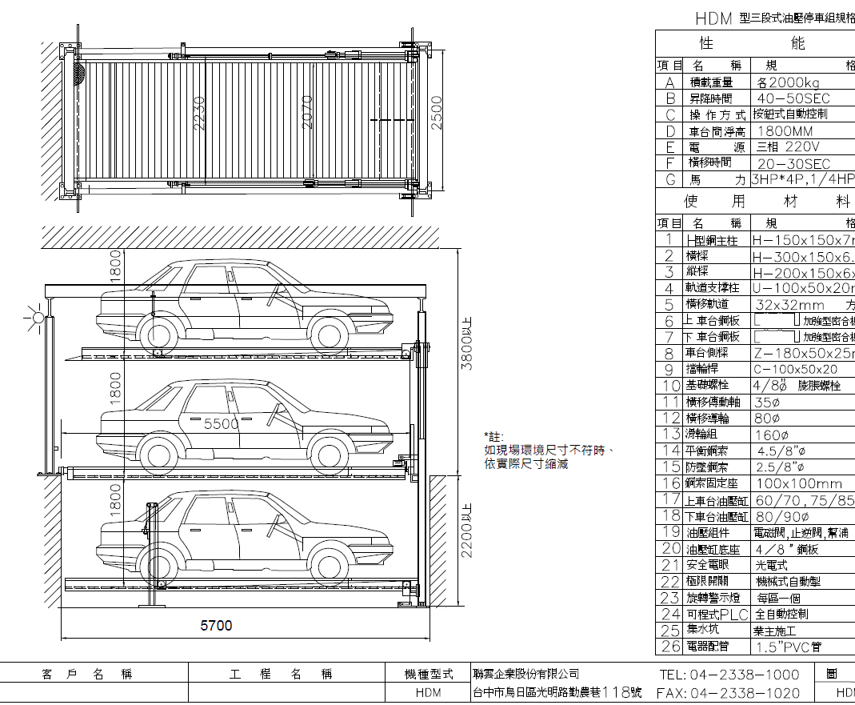
Task: Click the 2230 dimension in plan view
Action: pyautogui.click(x=200, y=114)
